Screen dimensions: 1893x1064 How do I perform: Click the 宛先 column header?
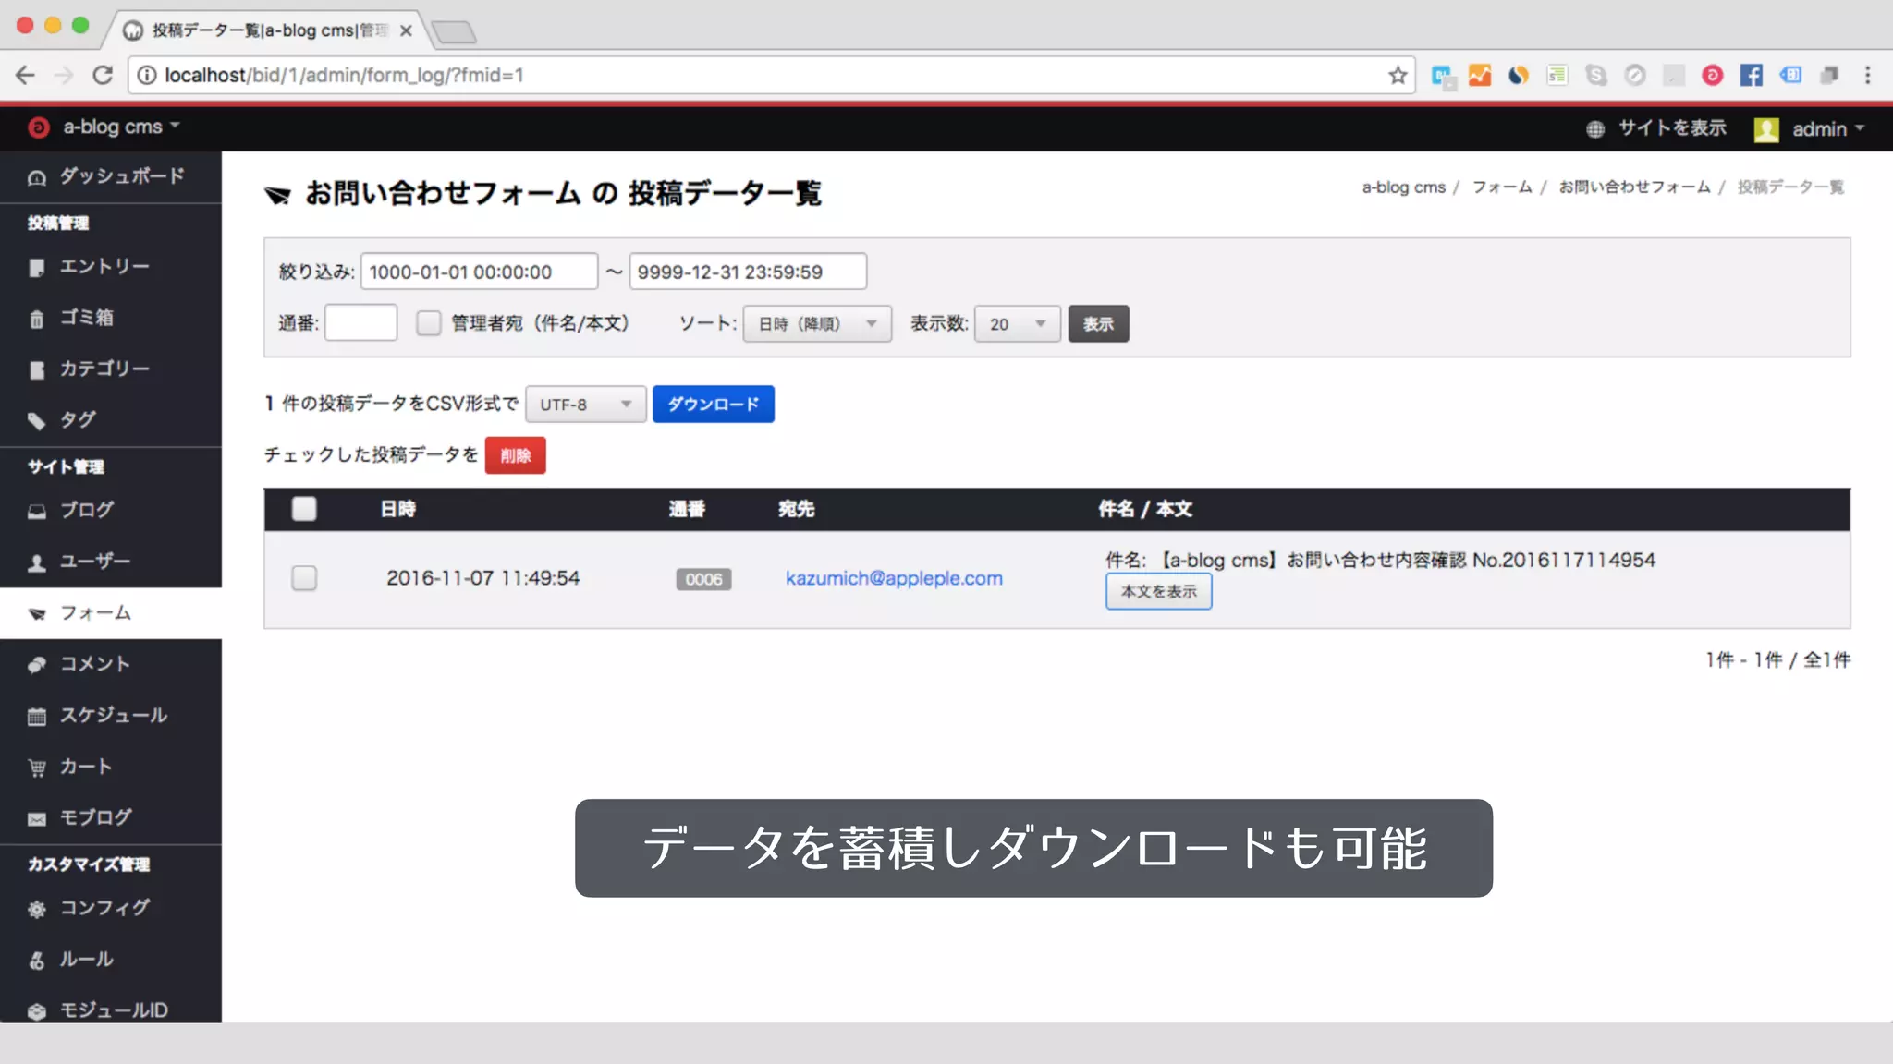[x=796, y=509]
